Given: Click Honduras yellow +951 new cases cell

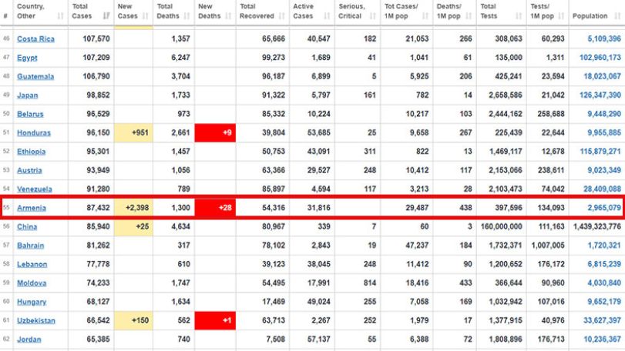Looking at the screenshot, I should tap(133, 133).
